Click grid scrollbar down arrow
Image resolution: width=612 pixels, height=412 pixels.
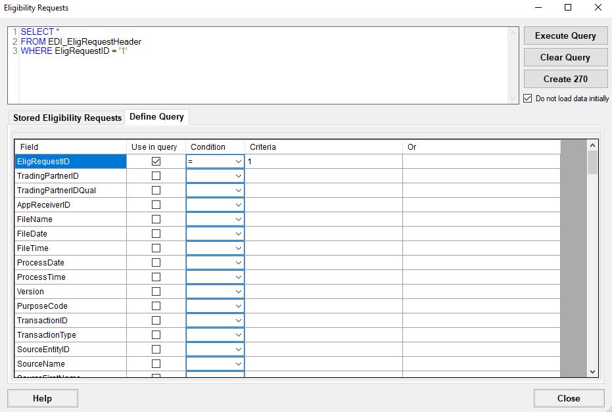(592, 372)
